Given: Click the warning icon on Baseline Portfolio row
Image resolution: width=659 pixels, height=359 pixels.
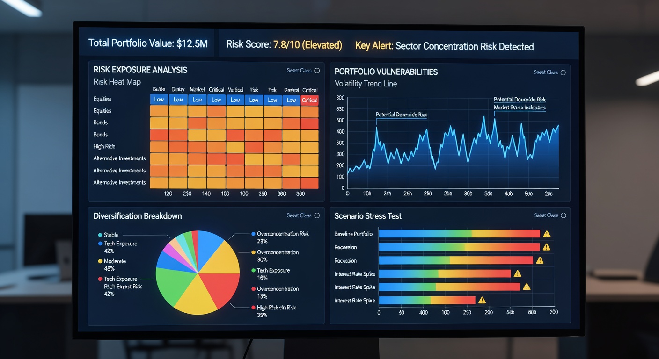Looking at the screenshot, I should (x=546, y=234).
